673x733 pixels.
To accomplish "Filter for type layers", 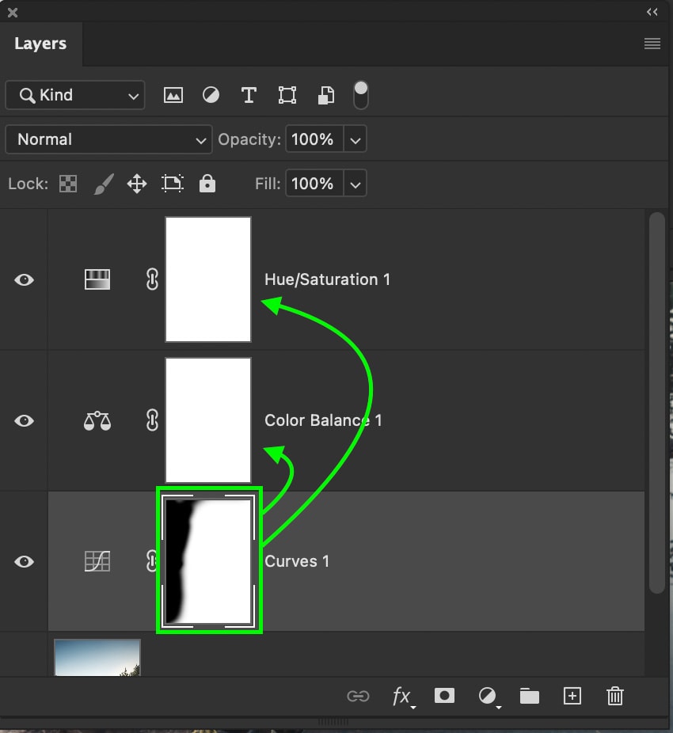I will tap(249, 95).
